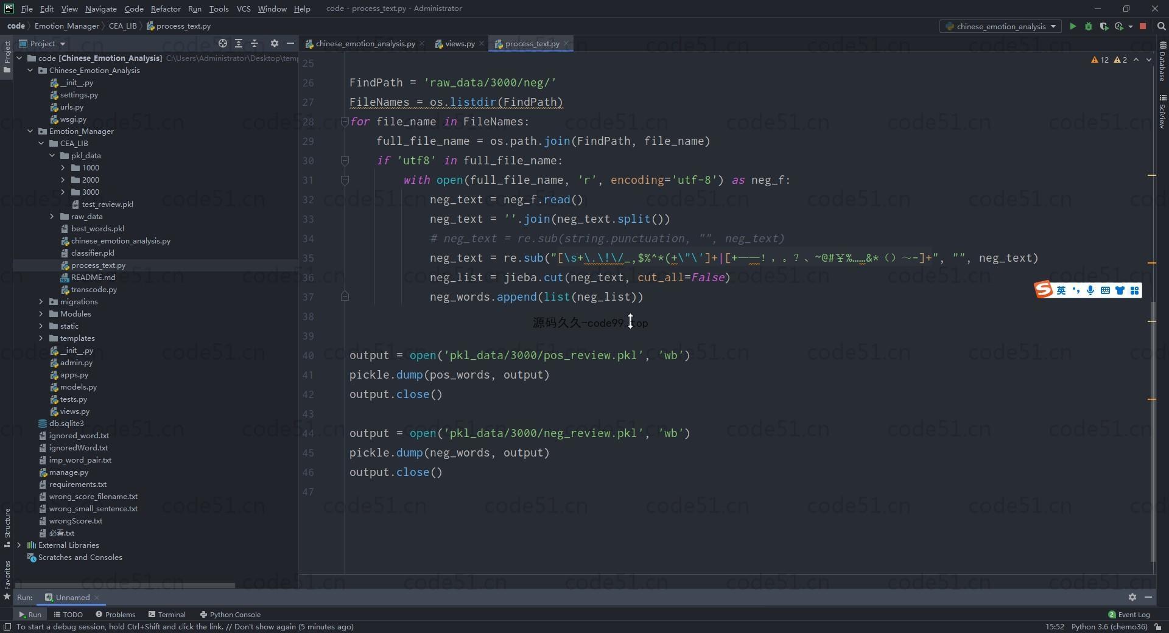The height and width of the screenshot is (633, 1169).
Task: Hide the Run tool window
Action: click(x=1148, y=597)
